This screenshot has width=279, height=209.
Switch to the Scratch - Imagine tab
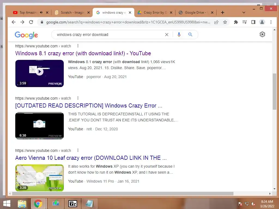72,13
